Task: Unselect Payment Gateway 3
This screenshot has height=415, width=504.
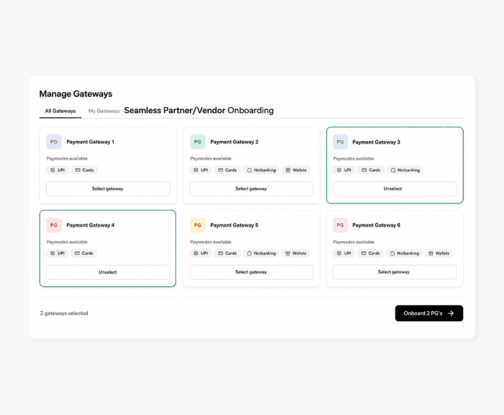Action: click(x=394, y=189)
